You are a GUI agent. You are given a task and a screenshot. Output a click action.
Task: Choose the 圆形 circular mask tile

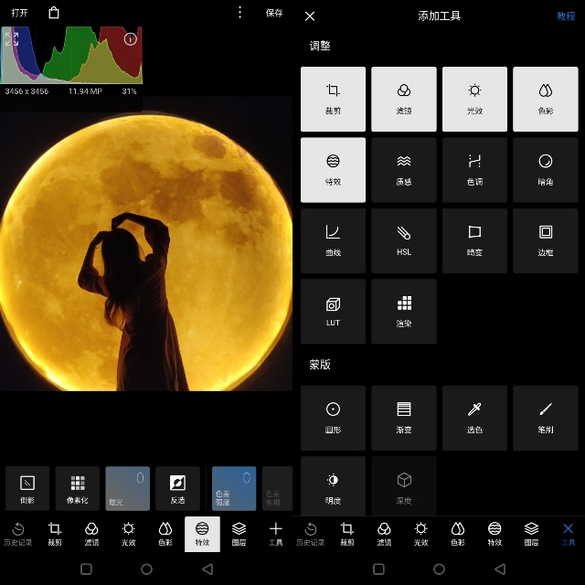coord(333,418)
